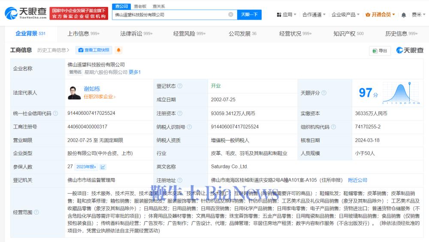Click the 更多1 former names link
The height and width of the screenshot is (242, 429).
[x=135, y=72]
